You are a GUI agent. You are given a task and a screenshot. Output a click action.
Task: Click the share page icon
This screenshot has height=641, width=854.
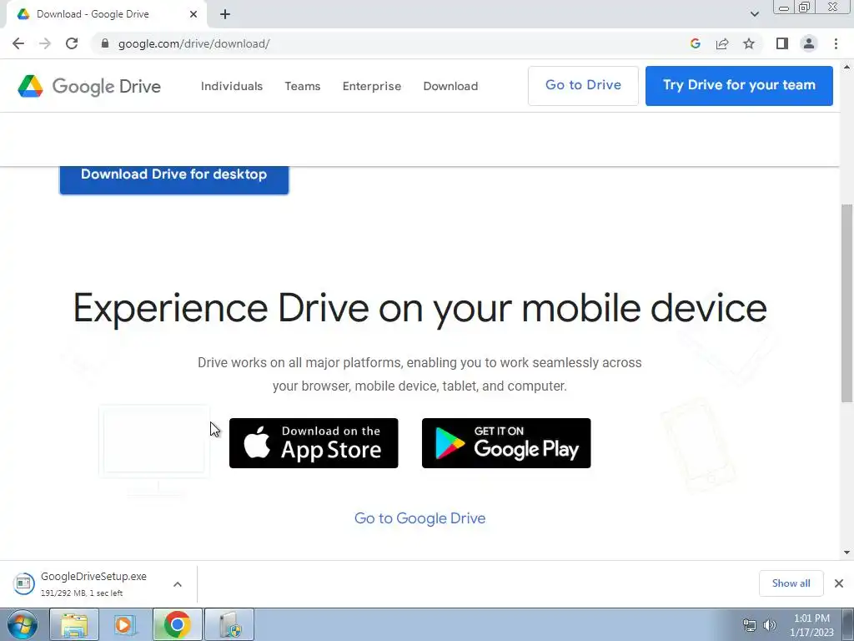(x=722, y=43)
